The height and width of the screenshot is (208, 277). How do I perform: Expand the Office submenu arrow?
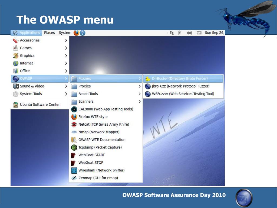[x=66, y=71]
